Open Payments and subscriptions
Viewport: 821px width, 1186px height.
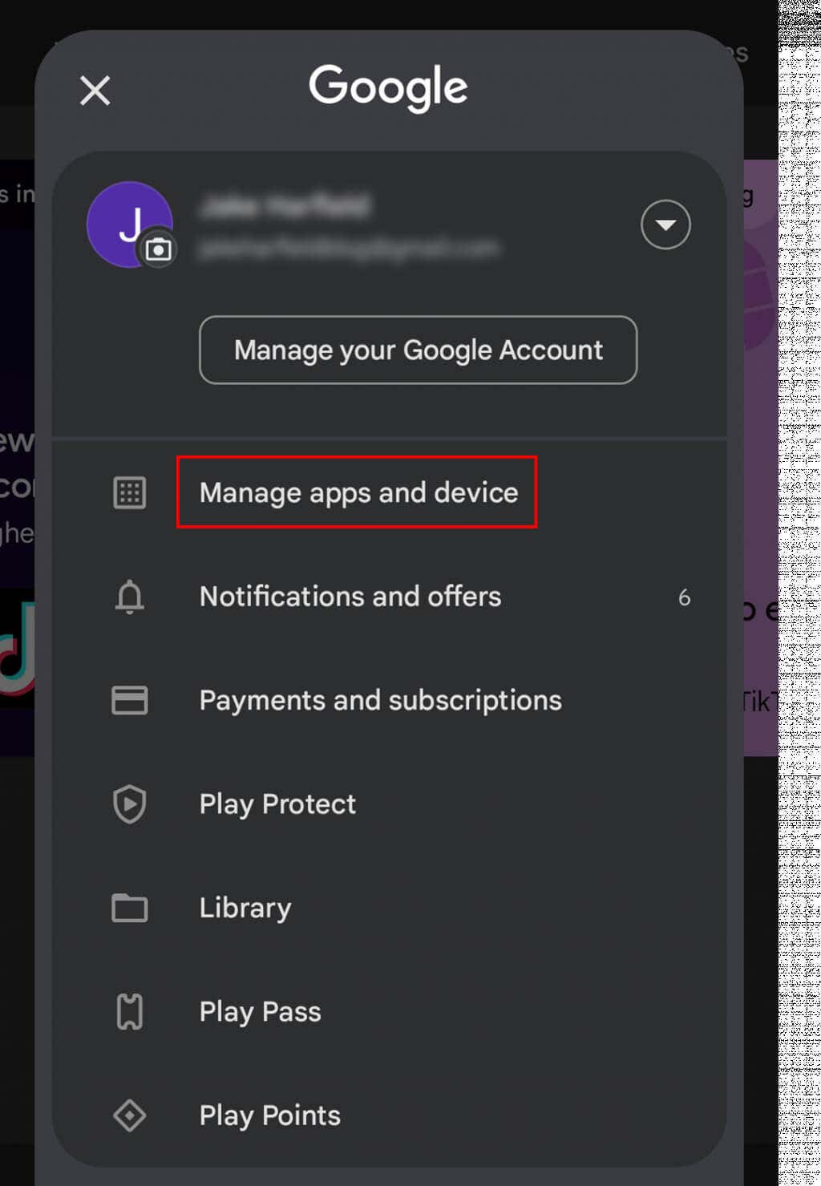click(x=380, y=700)
